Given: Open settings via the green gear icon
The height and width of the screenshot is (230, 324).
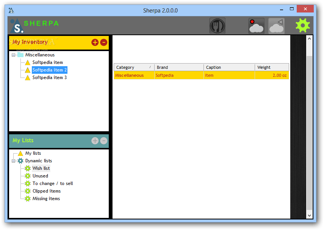Looking at the screenshot, I should pos(302,25).
